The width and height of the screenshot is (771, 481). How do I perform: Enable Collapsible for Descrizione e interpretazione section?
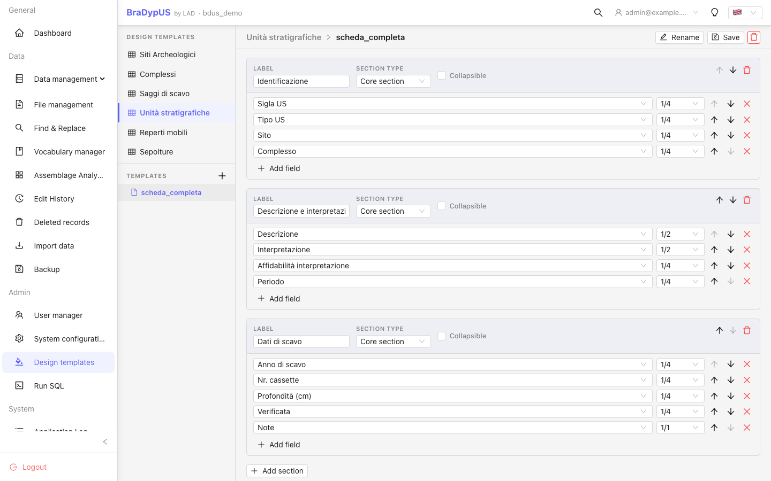point(442,206)
